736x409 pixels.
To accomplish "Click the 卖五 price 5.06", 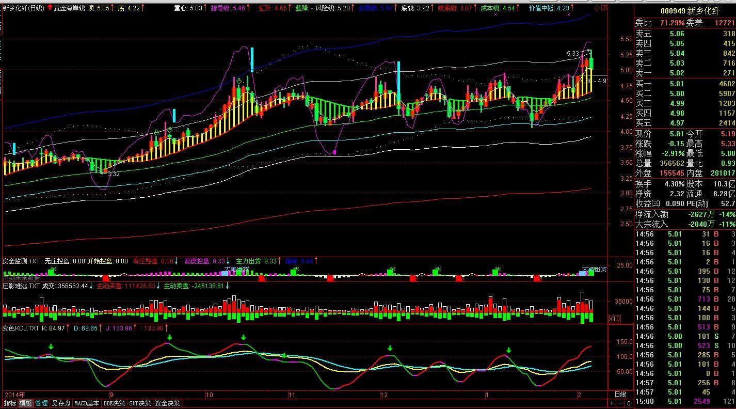I will point(677,34).
